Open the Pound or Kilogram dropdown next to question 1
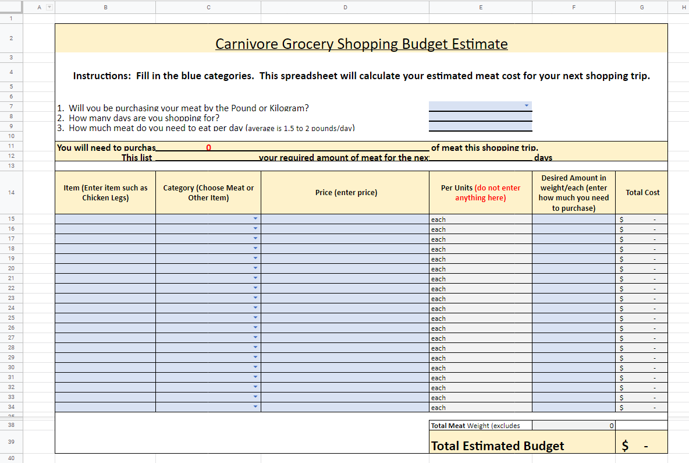The height and width of the screenshot is (463, 689). pyautogui.click(x=527, y=107)
